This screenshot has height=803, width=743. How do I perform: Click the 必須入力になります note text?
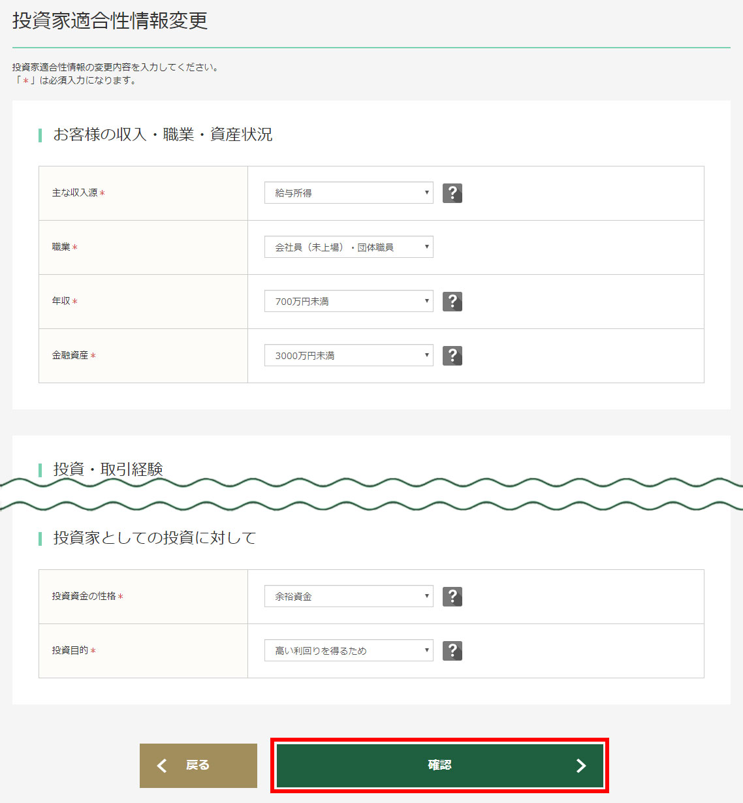74,80
